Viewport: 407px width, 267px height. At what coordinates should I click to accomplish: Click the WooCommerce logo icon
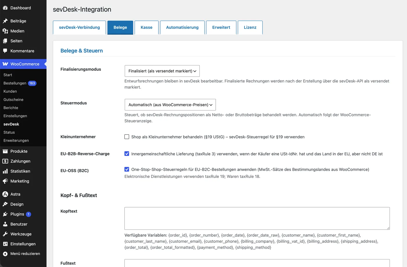[5, 64]
